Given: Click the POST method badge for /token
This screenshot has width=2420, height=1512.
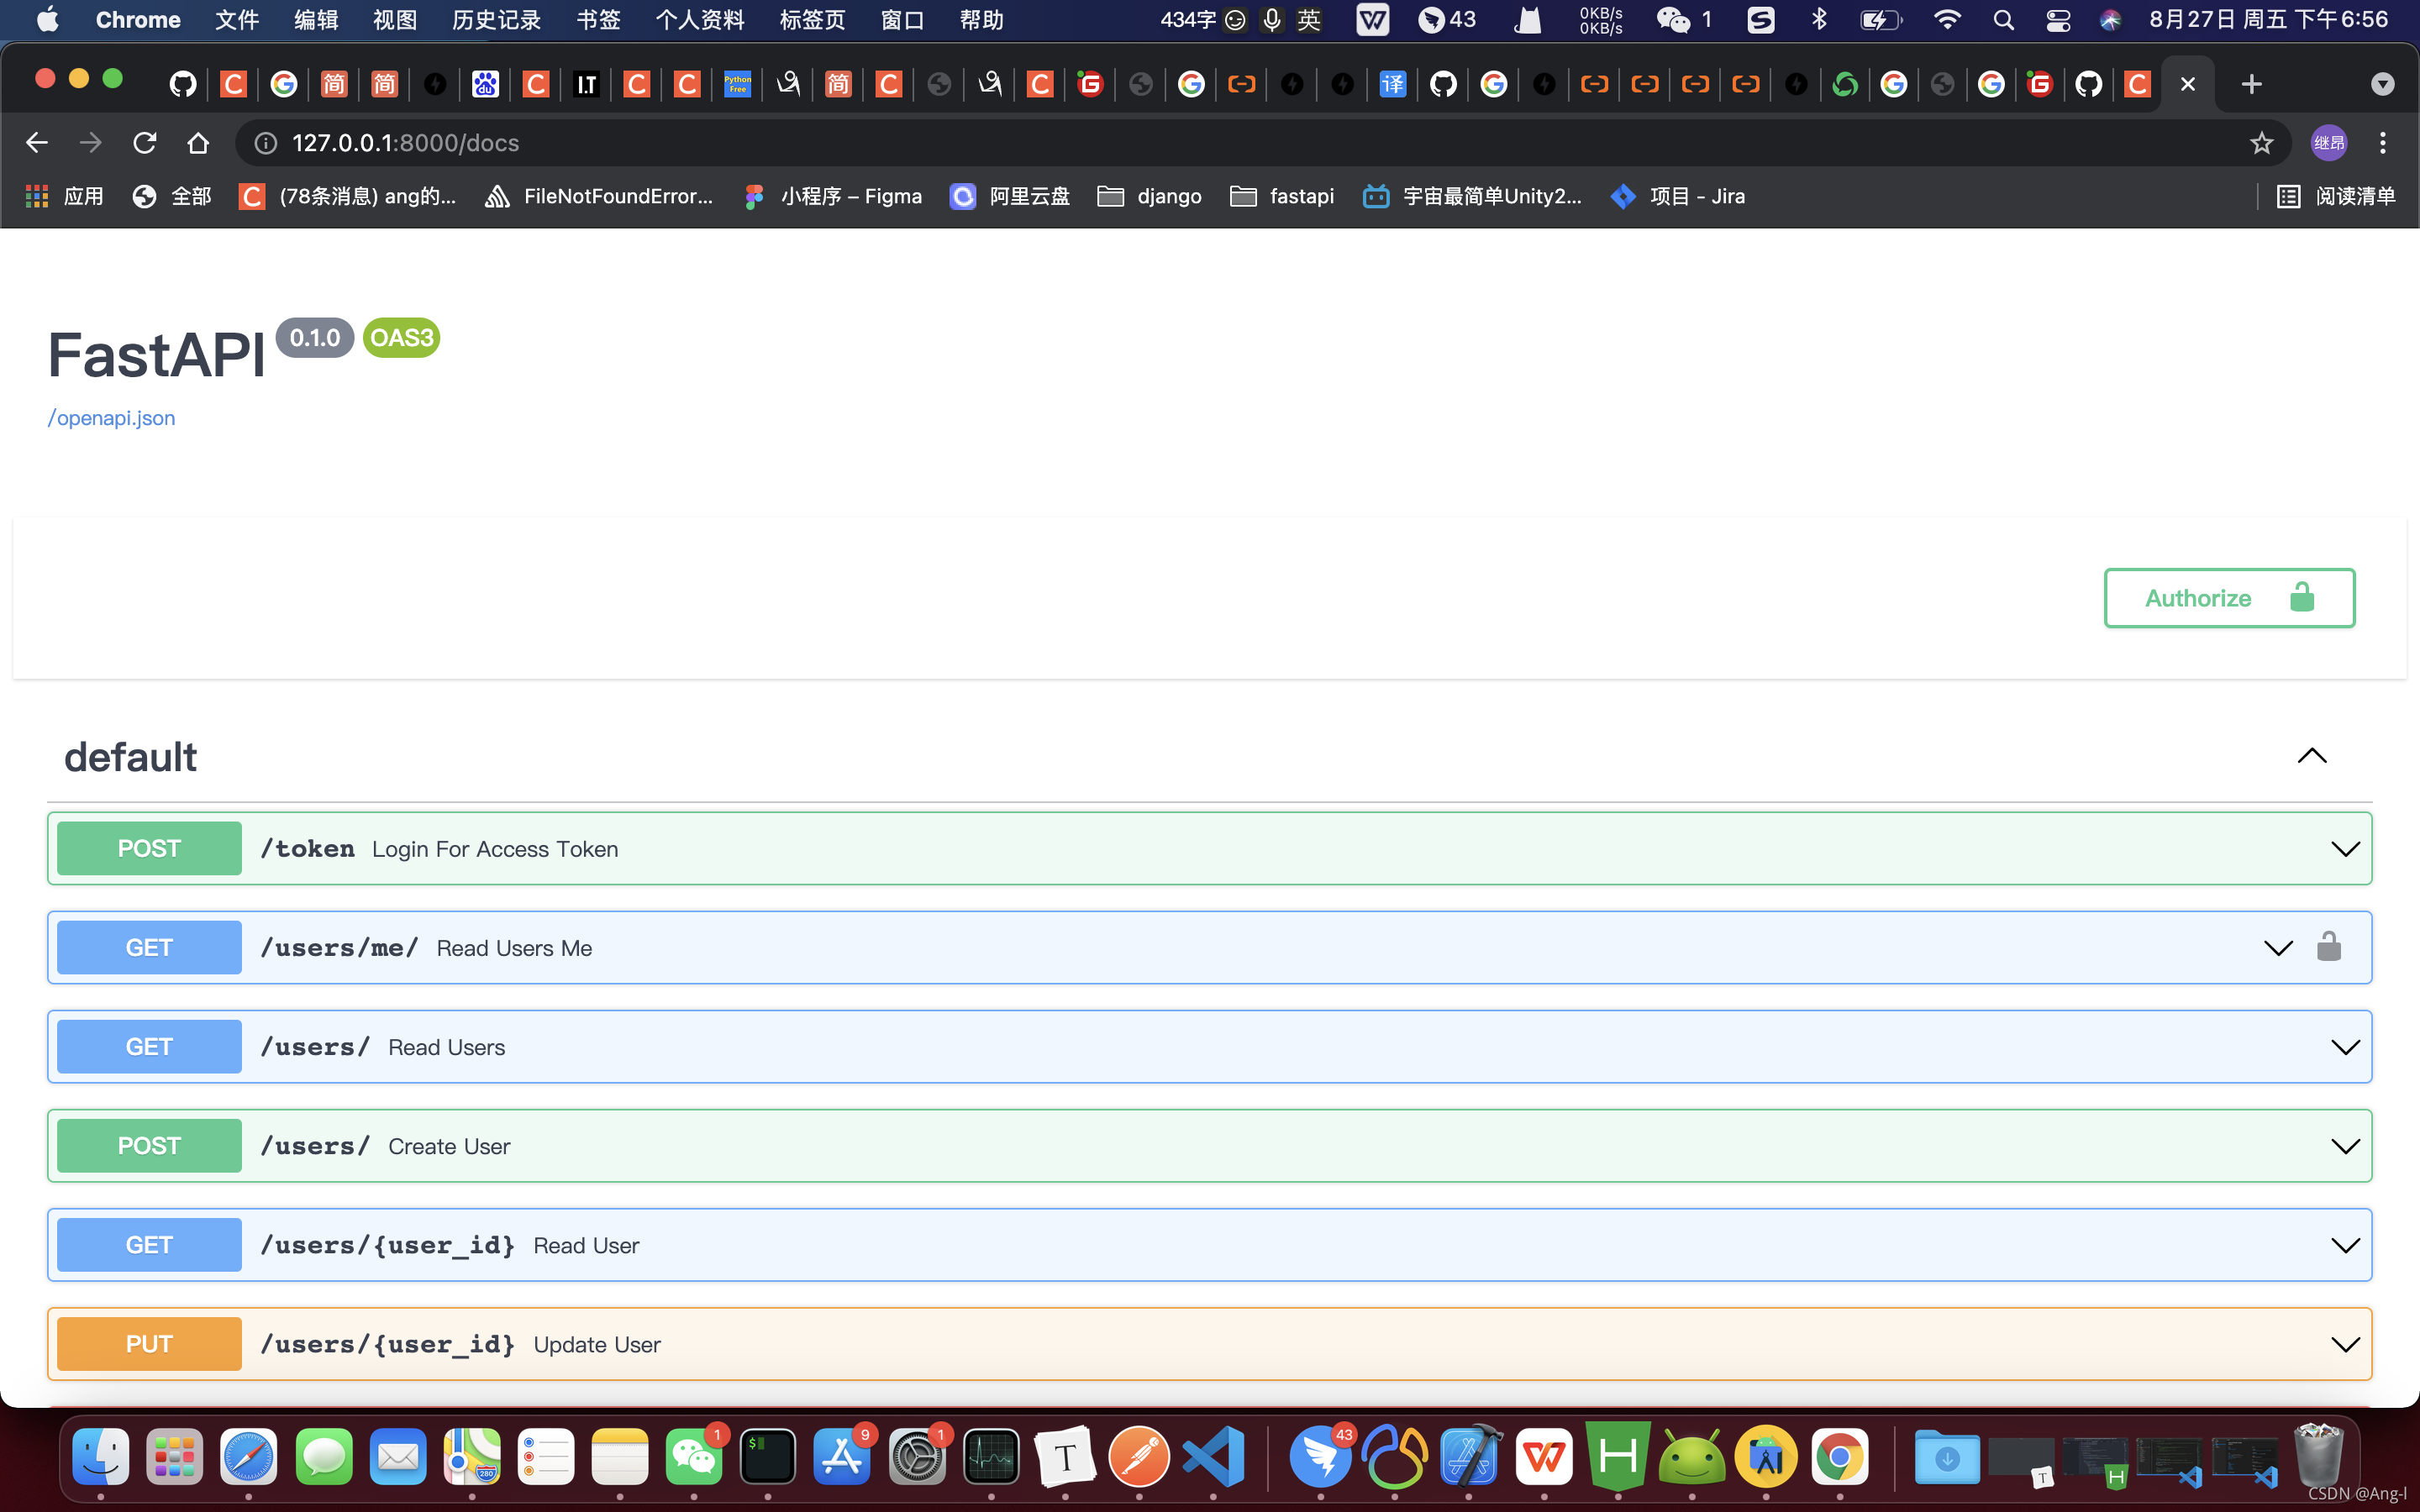Looking at the screenshot, I should tap(149, 848).
